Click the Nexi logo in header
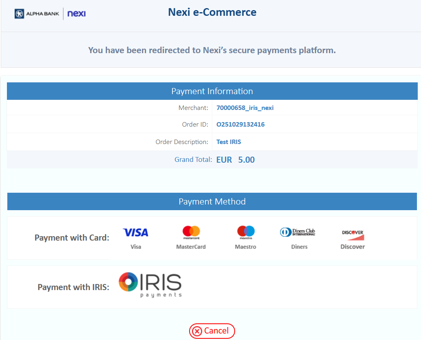 click(x=76, y=14)
